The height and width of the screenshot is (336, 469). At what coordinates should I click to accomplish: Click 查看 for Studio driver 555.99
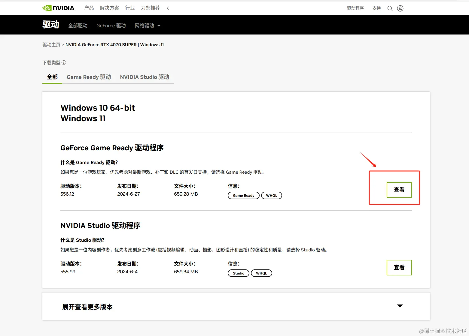pyautogui.click(x=399, y=268)
